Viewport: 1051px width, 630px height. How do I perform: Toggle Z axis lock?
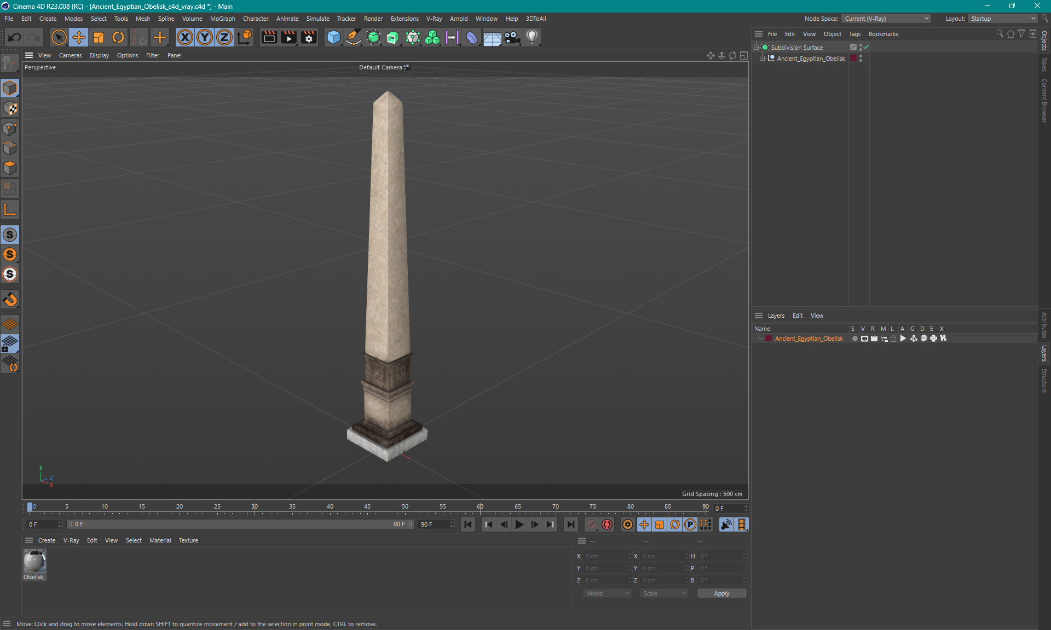(224, 37)
